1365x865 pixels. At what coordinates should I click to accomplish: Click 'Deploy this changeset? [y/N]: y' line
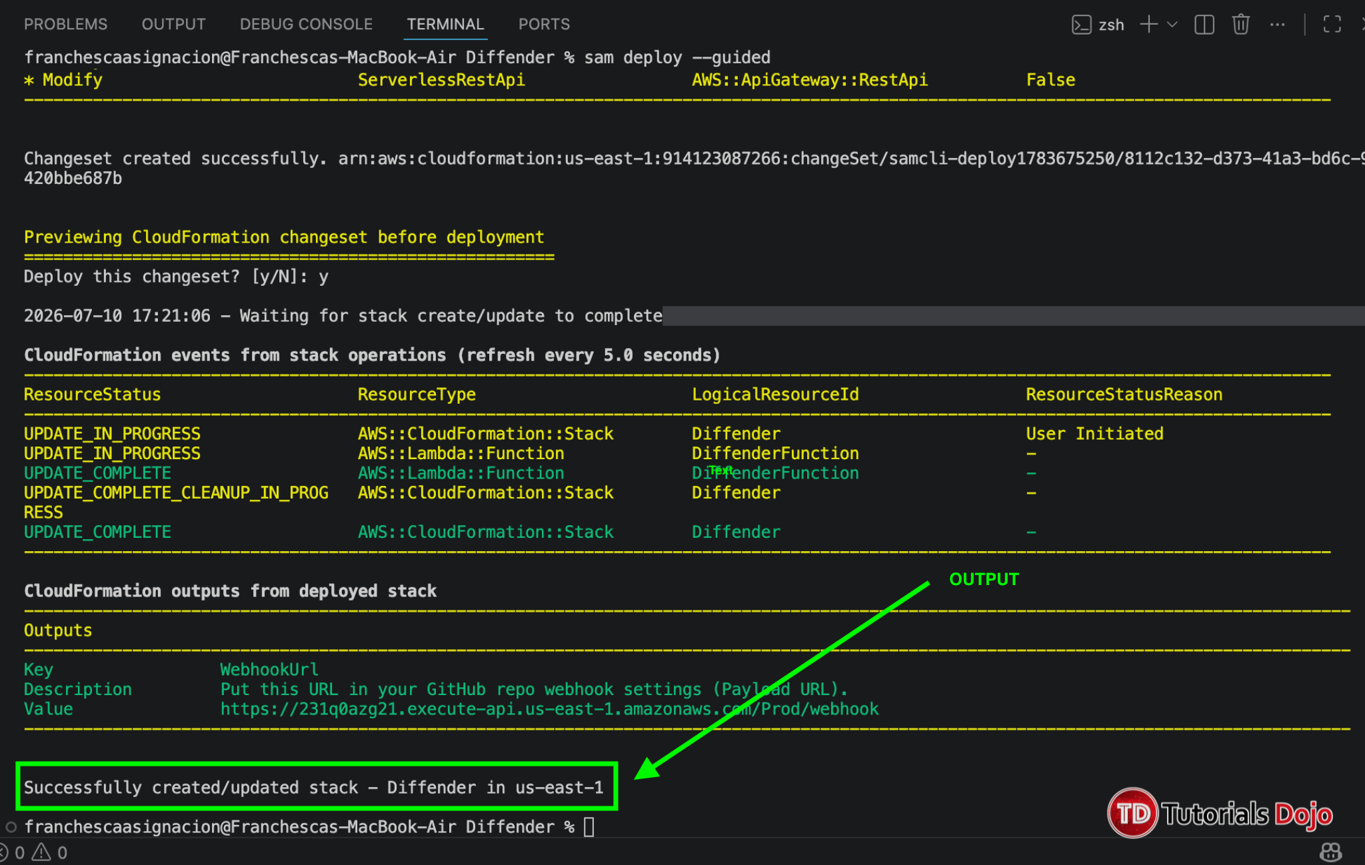[176, 277]
